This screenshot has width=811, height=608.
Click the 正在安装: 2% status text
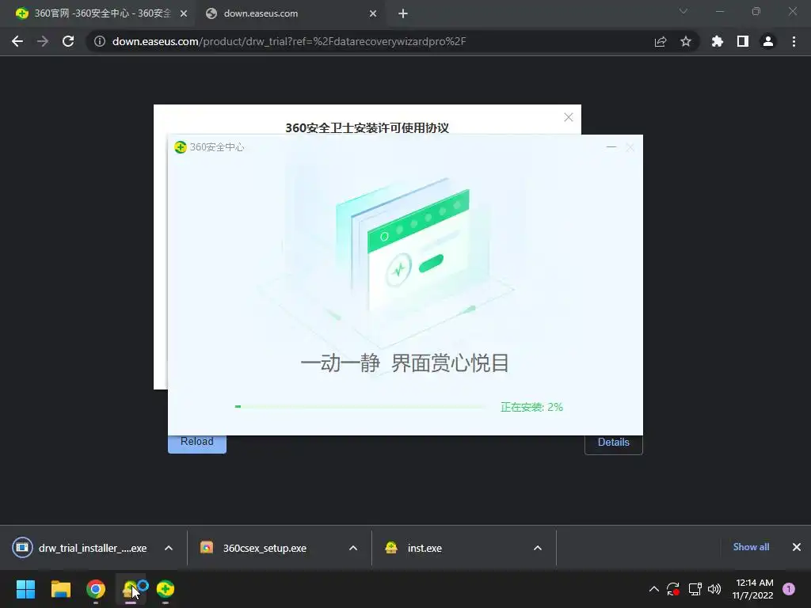[x=531, y=408]
